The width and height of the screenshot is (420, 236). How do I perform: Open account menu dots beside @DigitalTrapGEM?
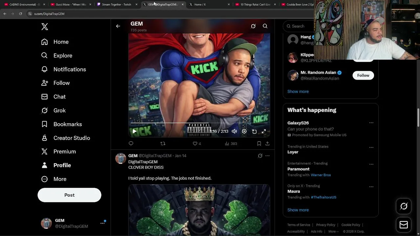tap(102, 223)
